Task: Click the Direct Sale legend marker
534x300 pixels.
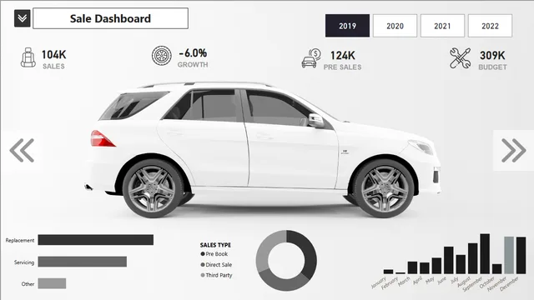Action: click(x=203, y=265)
